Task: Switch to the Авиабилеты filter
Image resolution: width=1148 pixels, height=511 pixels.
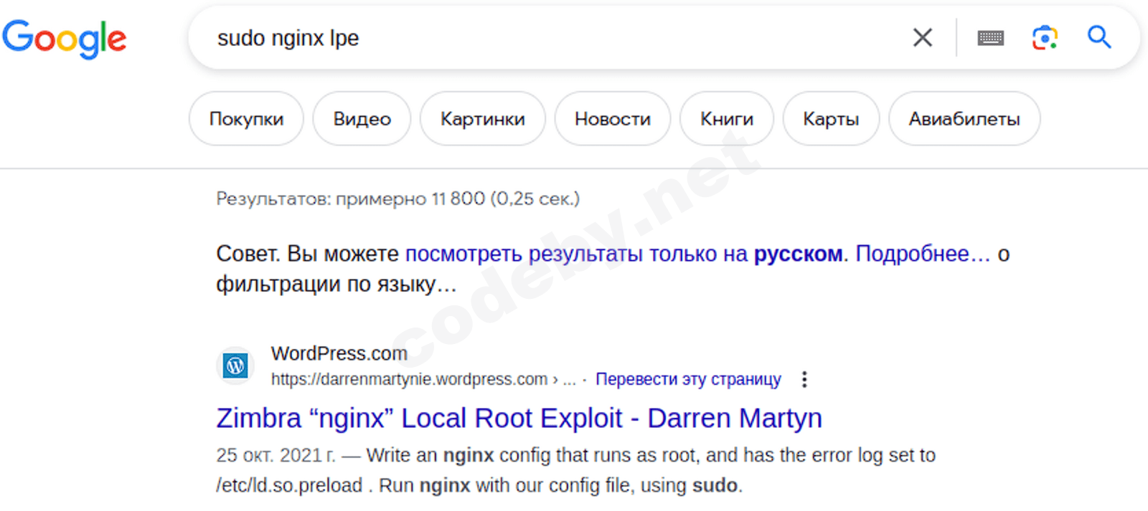Action: click(964, 119)
